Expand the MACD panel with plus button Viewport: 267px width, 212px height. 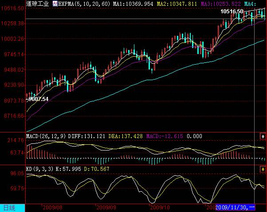263,136
